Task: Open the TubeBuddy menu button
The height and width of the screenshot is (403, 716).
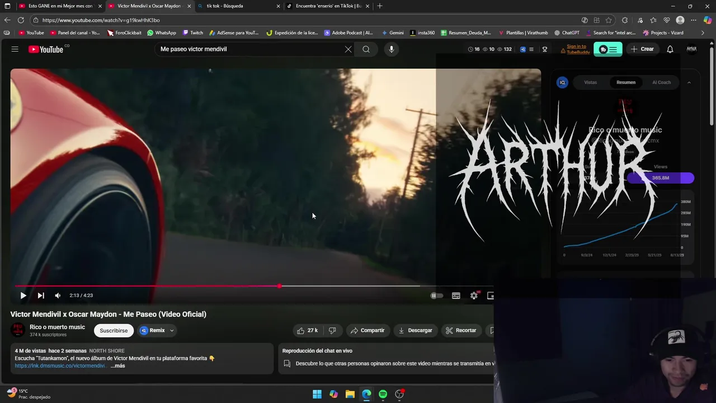Action: tap(607, 49)
